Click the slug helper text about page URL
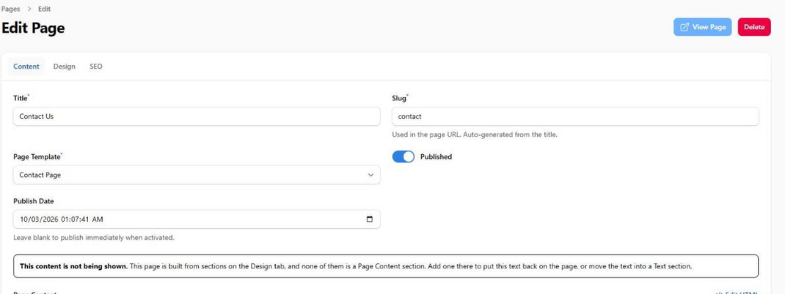Image resolution: width=785 pixels, height=294 pixels. 475,135
